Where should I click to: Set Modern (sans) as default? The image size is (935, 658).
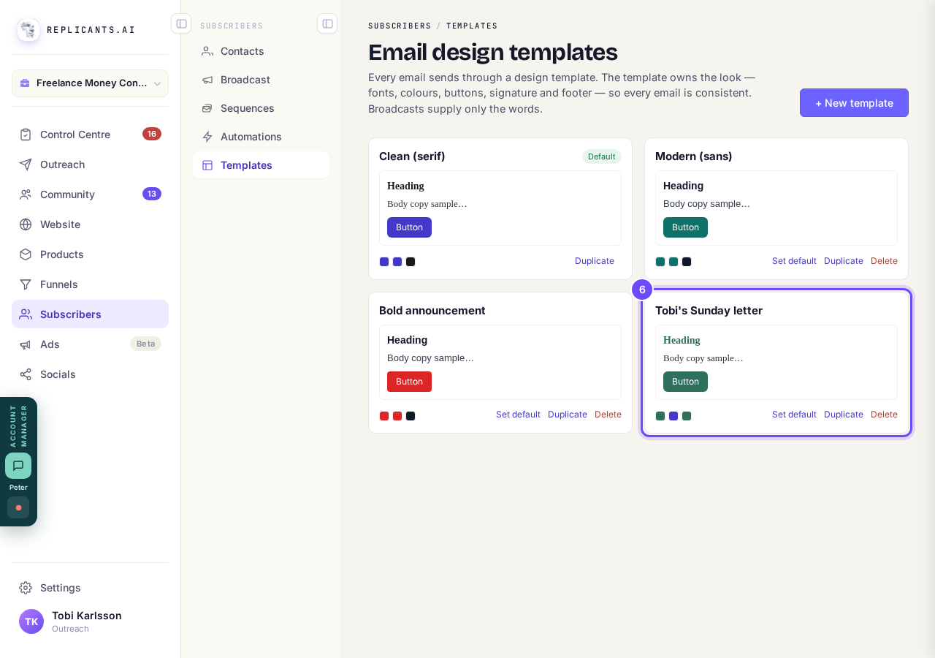point(794,261)
